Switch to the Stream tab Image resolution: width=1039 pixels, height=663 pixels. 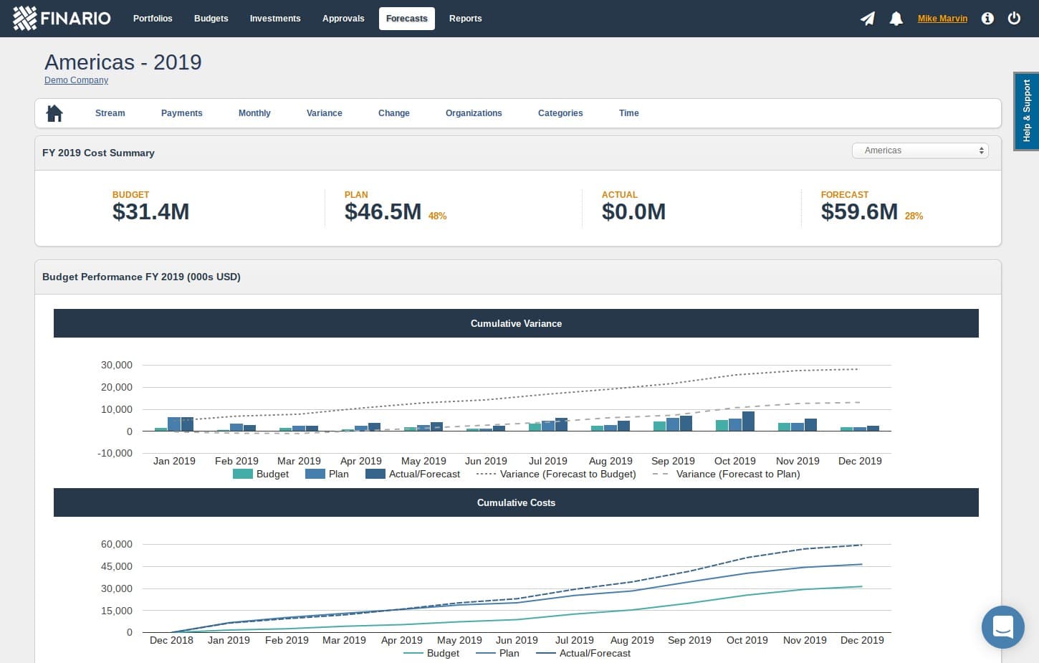pyautogui.click(x=110, y=113)
